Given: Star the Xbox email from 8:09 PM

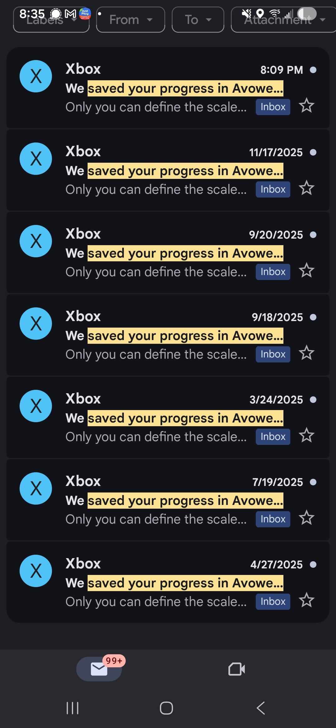Looking at the screenshot, I should click(306, 105).
